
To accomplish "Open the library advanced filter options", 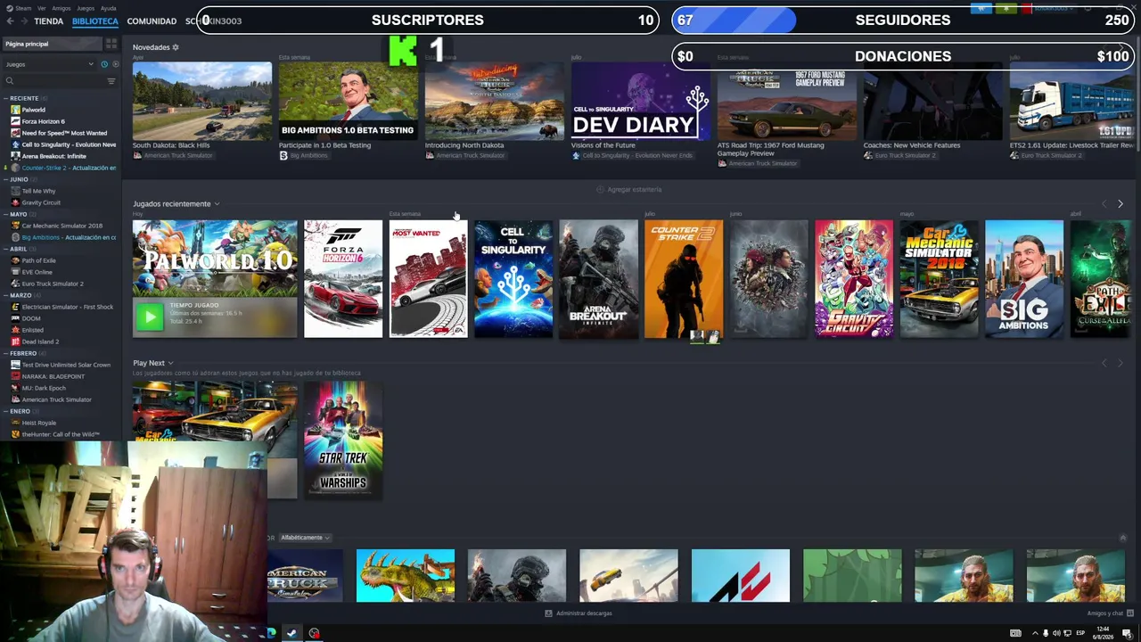I will tap(111, 81).
